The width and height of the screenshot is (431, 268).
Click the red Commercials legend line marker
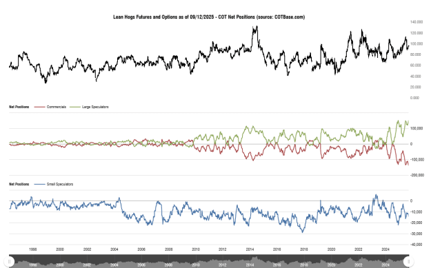pyautogui.click(x=39, y=107)
